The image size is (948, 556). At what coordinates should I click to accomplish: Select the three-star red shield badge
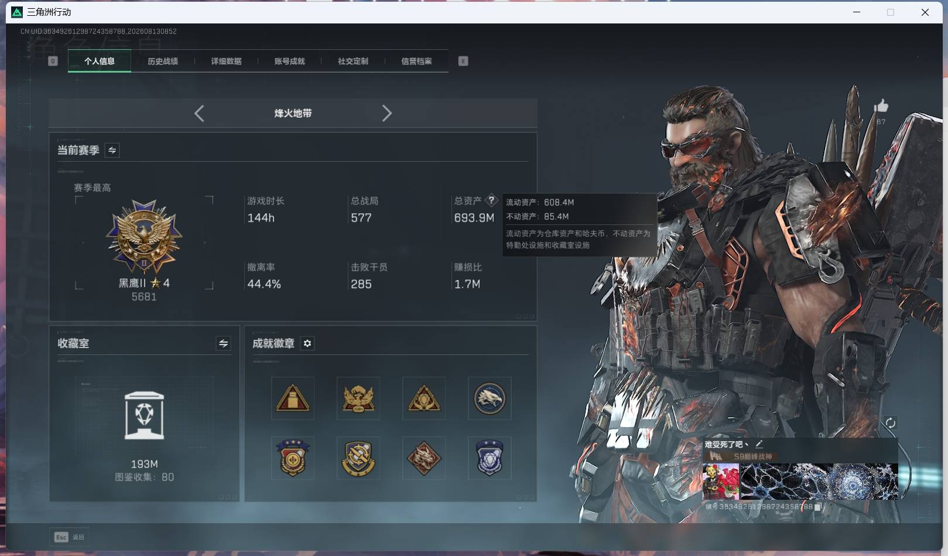coord(293,458)
